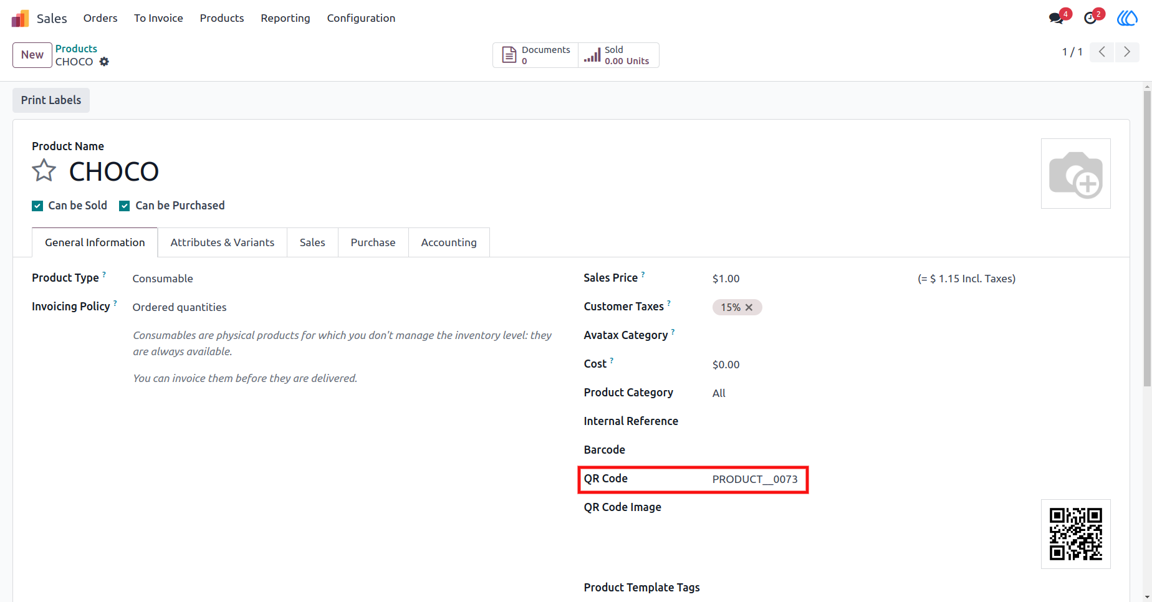
Task: Click the QR Code value PRODUCT__0073
Action: tap(755, 479)
